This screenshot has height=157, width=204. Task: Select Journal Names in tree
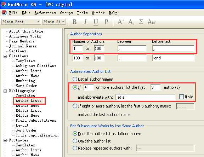23,46
